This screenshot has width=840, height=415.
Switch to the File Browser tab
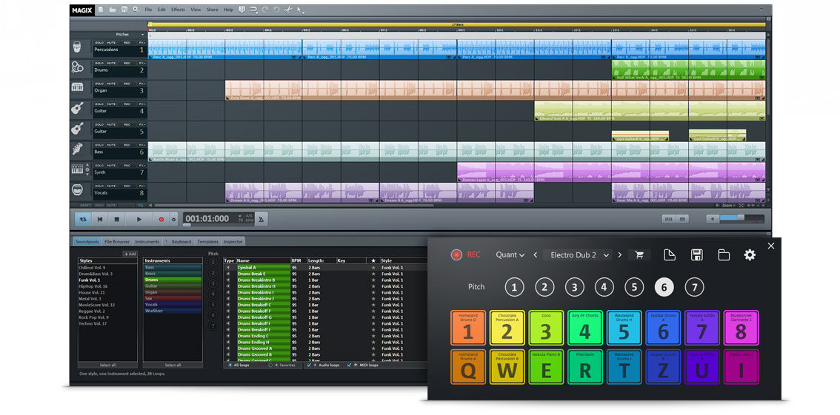click(116, 241)
